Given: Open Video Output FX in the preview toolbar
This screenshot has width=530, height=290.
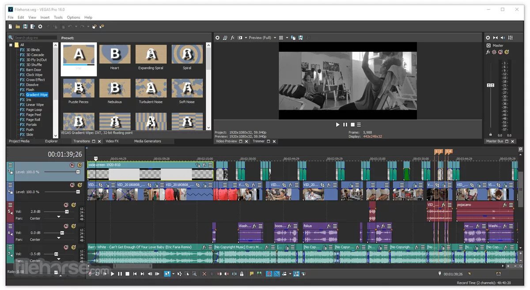Looking at the screenshot, I should click(x=232, y=38).
